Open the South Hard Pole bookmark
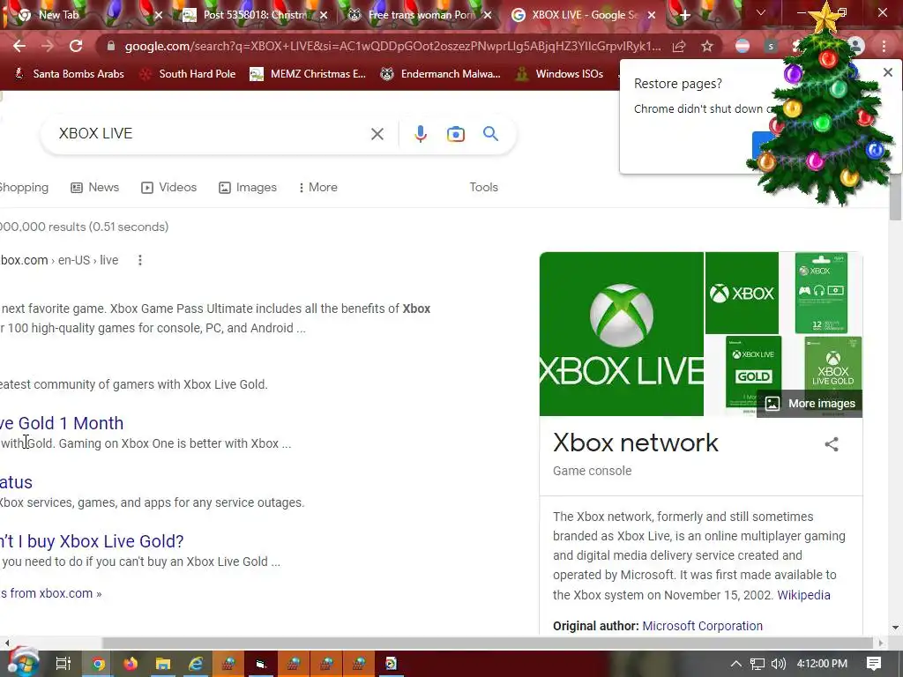 tap(188, 74)
